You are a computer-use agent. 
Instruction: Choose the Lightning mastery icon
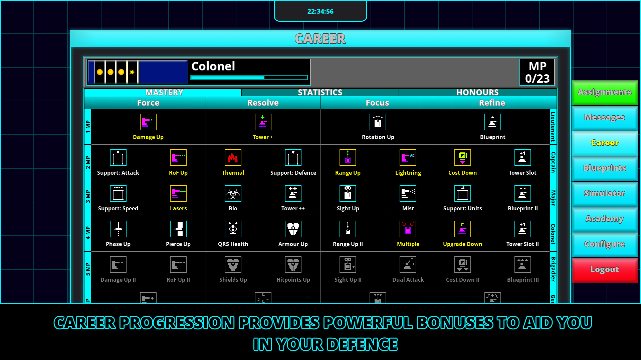(x=408, y=157)
